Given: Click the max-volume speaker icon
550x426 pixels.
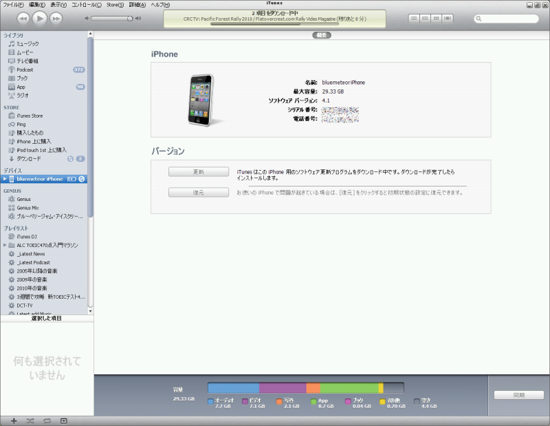Looking at the screenshot, I should (138, 19).
